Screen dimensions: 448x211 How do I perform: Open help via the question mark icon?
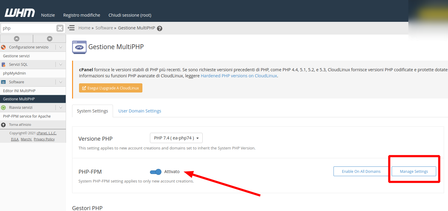coord(160,28)
